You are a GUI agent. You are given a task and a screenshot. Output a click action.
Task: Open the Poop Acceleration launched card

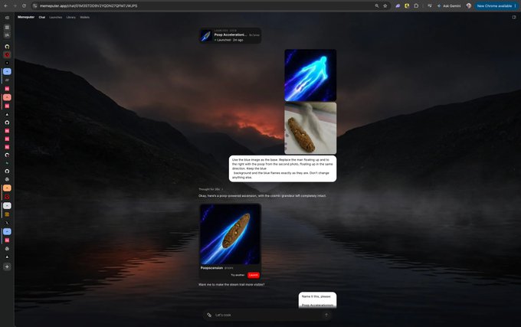[230, 35]
